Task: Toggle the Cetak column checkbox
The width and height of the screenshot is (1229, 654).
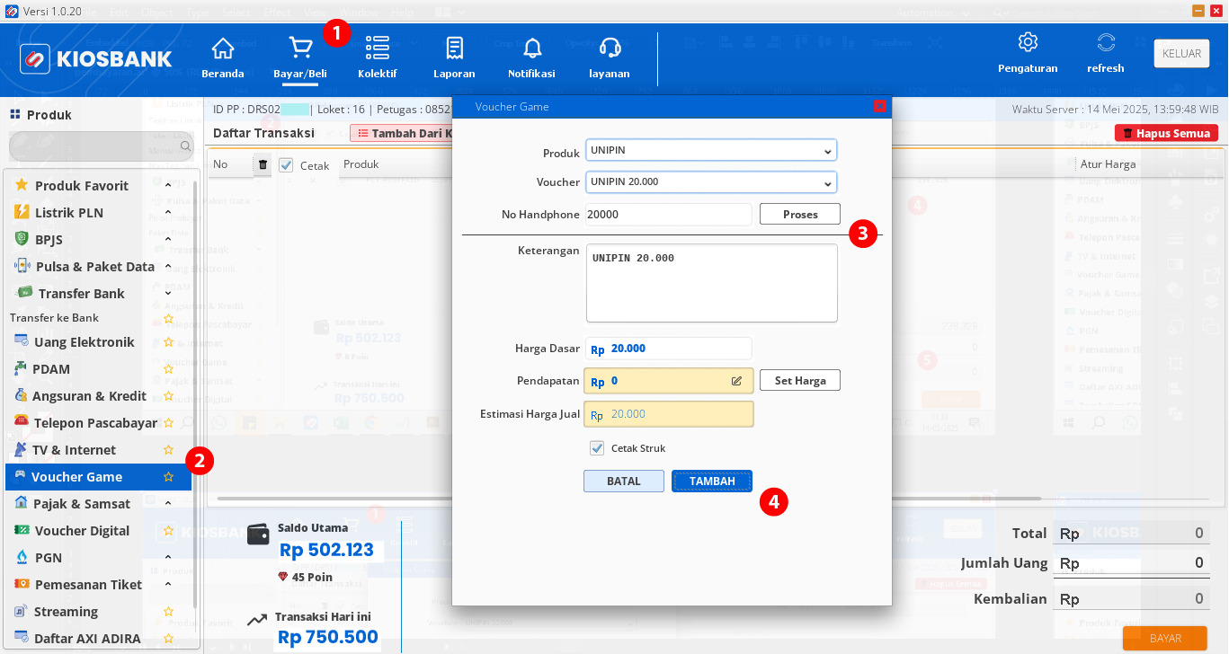Action: point(286,165)
